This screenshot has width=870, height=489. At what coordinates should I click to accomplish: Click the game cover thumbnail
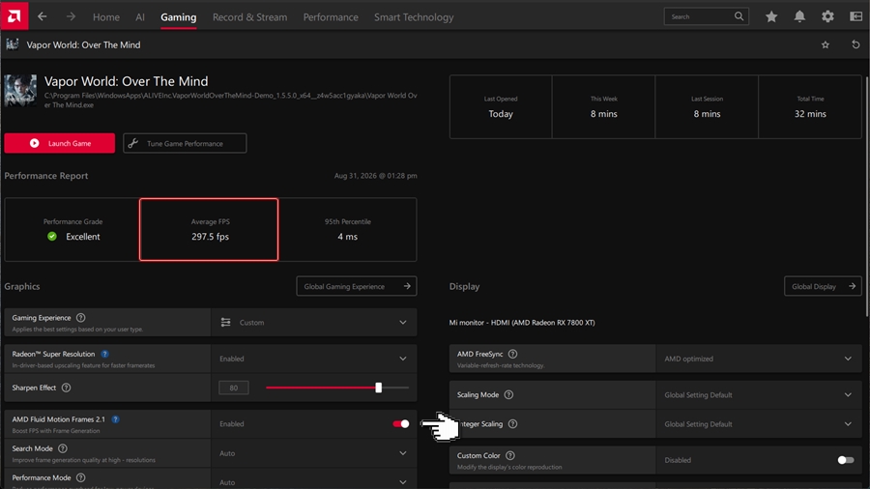point(20,91)
